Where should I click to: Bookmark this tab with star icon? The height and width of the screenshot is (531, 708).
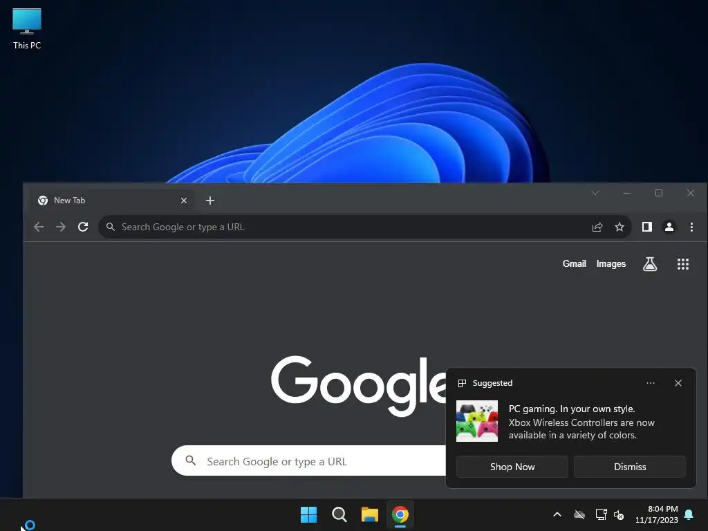pyautogui.click(x=619, y=227)
